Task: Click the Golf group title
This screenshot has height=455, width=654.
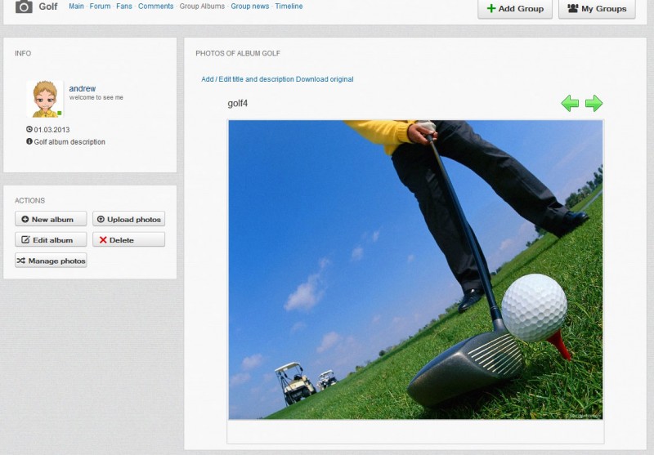Action: (x=48, y=7)
